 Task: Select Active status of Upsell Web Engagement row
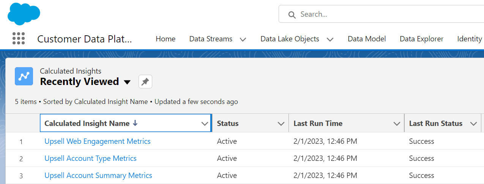(227, 141)
